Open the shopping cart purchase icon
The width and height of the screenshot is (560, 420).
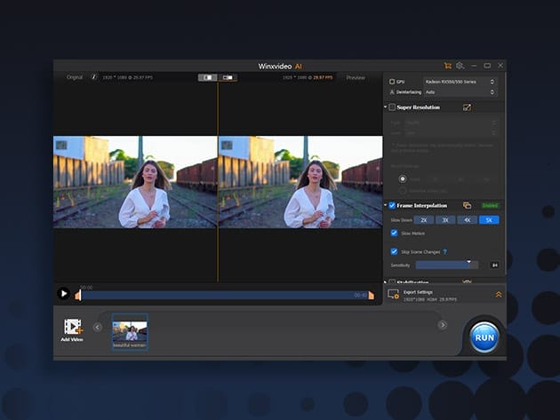click(x=447, y=66)
